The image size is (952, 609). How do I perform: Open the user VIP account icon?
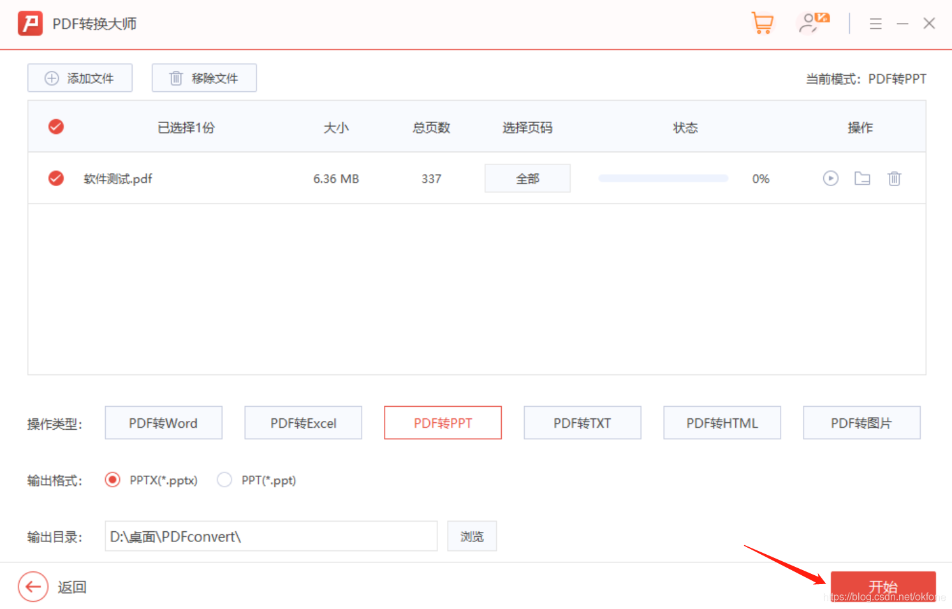pyautogui.click(x=814, y=23)
